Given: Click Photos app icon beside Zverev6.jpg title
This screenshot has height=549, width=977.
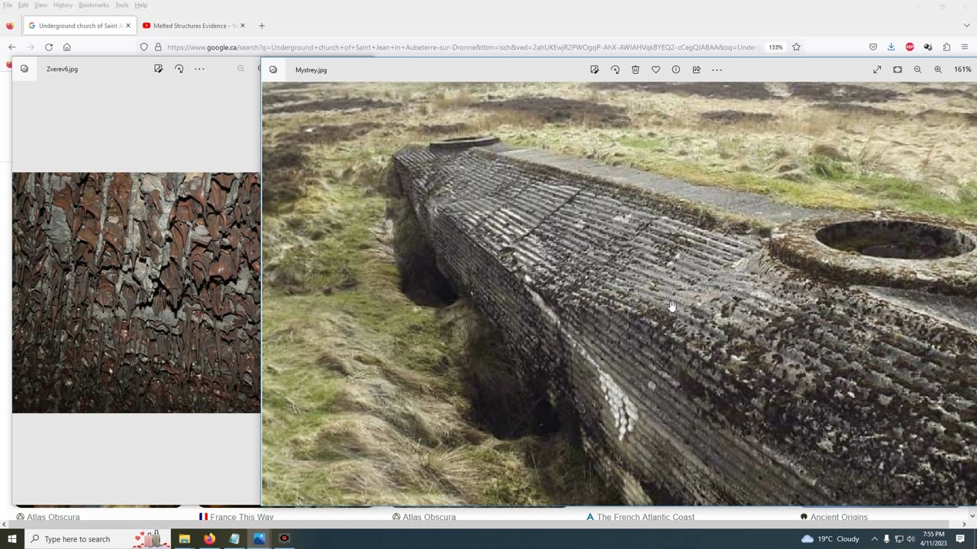Looking at the screenshot, I should pyautogui.click(x=24, y=69).
